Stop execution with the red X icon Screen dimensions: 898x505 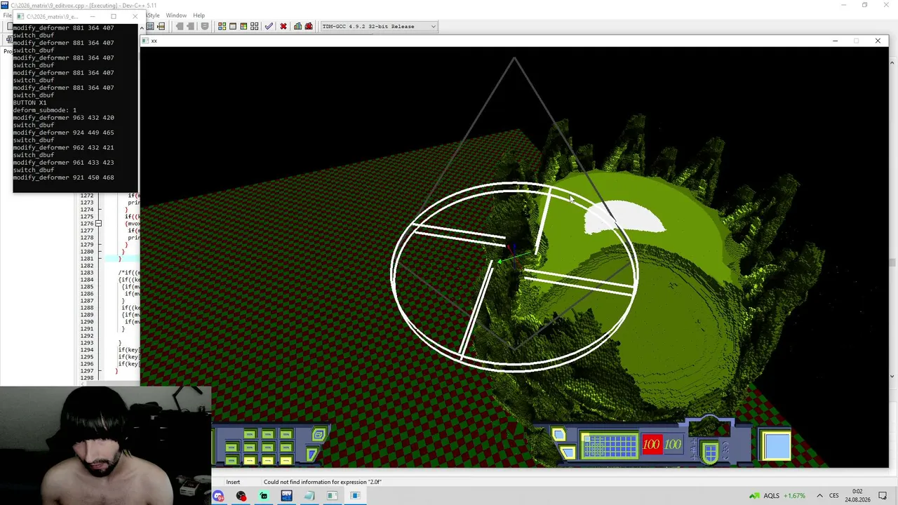tap(283, 27)
